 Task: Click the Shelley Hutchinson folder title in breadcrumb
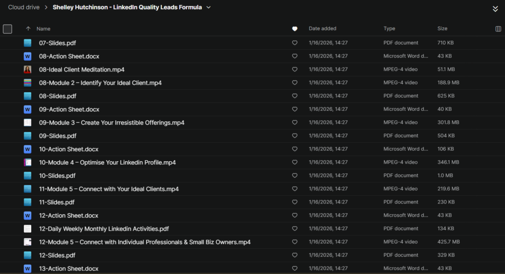click(x=127, y=7)
